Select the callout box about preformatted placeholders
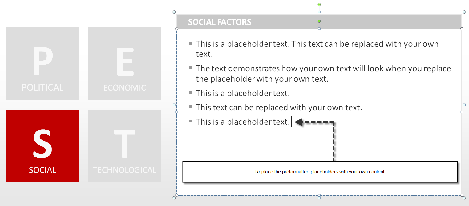 (320, 172)
